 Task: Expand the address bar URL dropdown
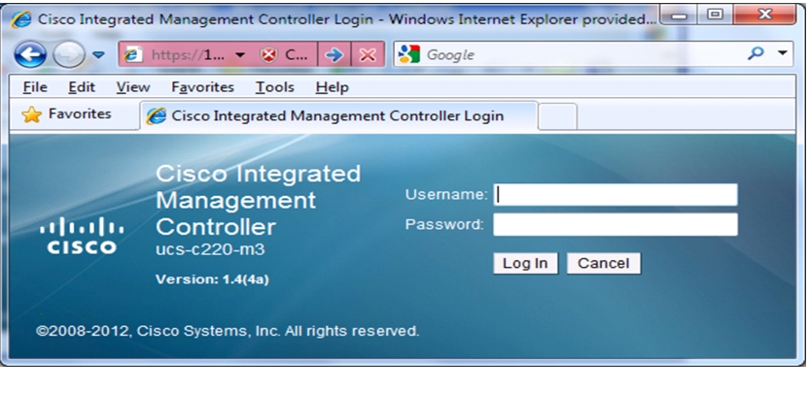pos(239,55)
